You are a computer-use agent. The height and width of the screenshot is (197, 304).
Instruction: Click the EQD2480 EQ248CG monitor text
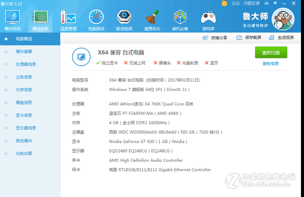pos(141,151)
